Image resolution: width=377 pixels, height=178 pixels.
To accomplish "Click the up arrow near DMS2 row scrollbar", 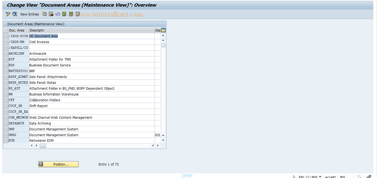I will pyautogui.click(x=163, y=135).
